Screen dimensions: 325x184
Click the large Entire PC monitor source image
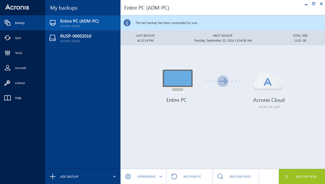pyautogui.click(x=178, y=81)
